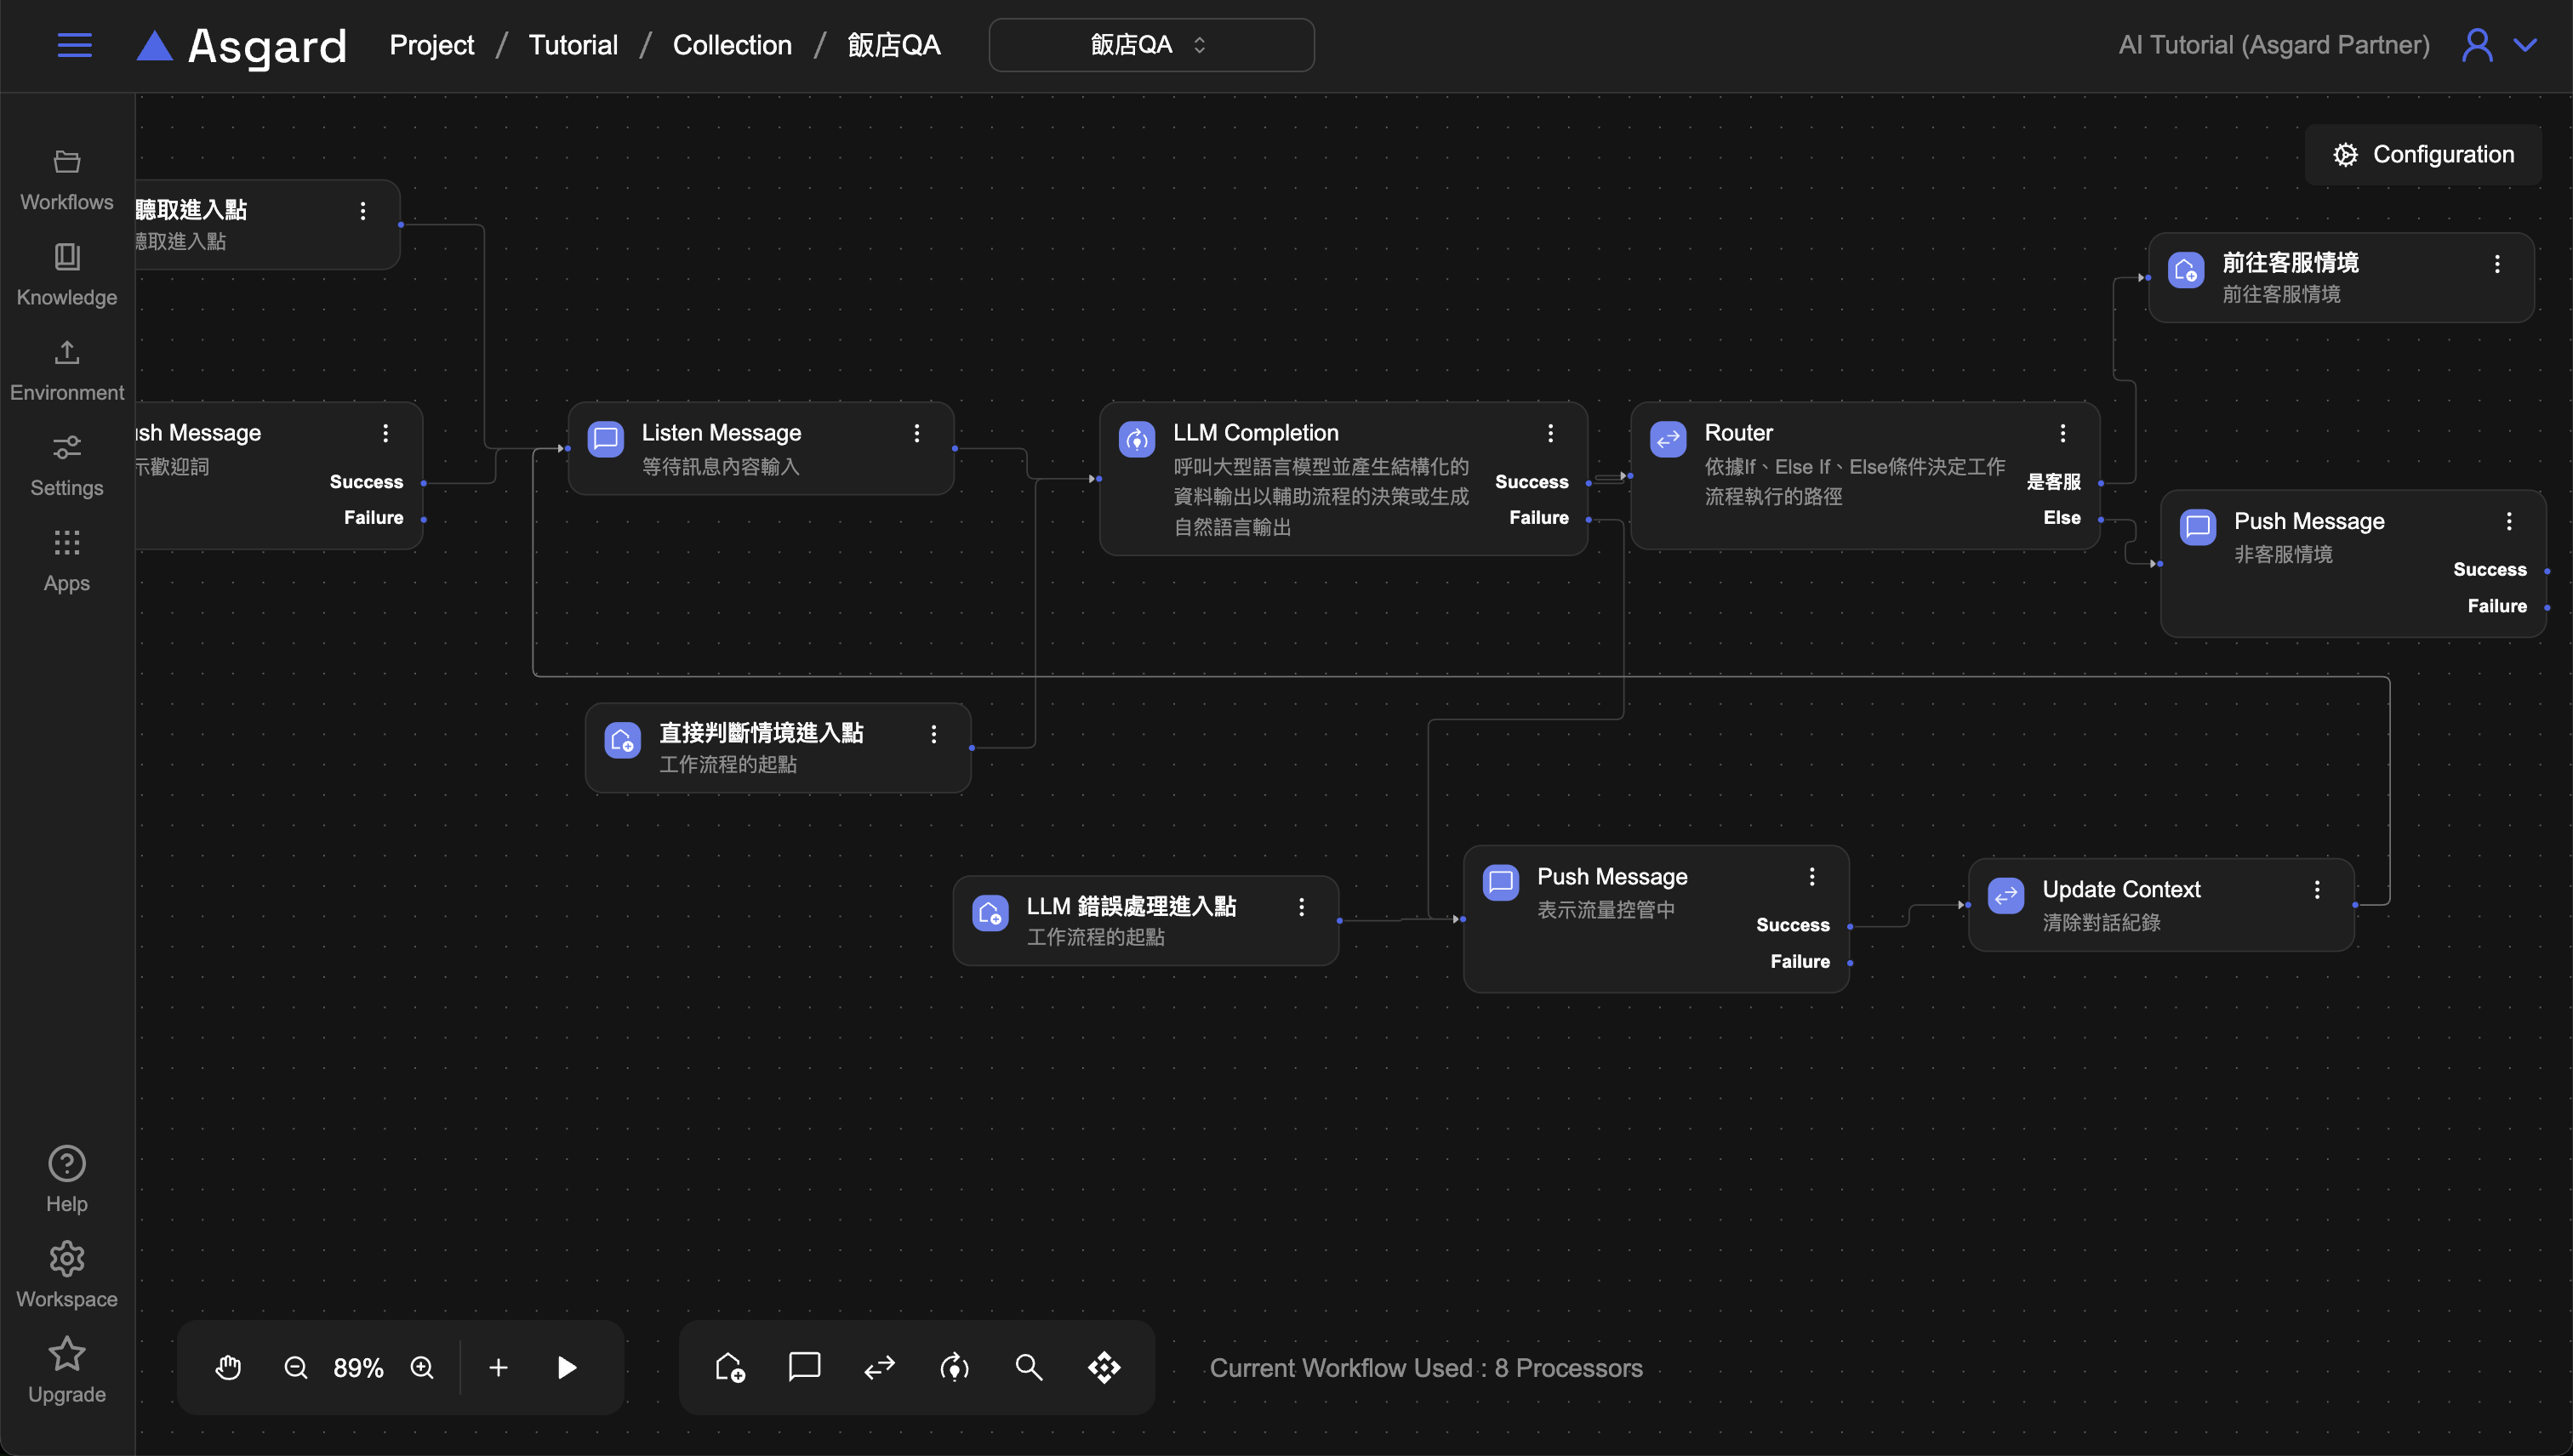Open Environment in the sidebar
Viewport: 2573px width, 1456px height.
click(x=67, y=370)
